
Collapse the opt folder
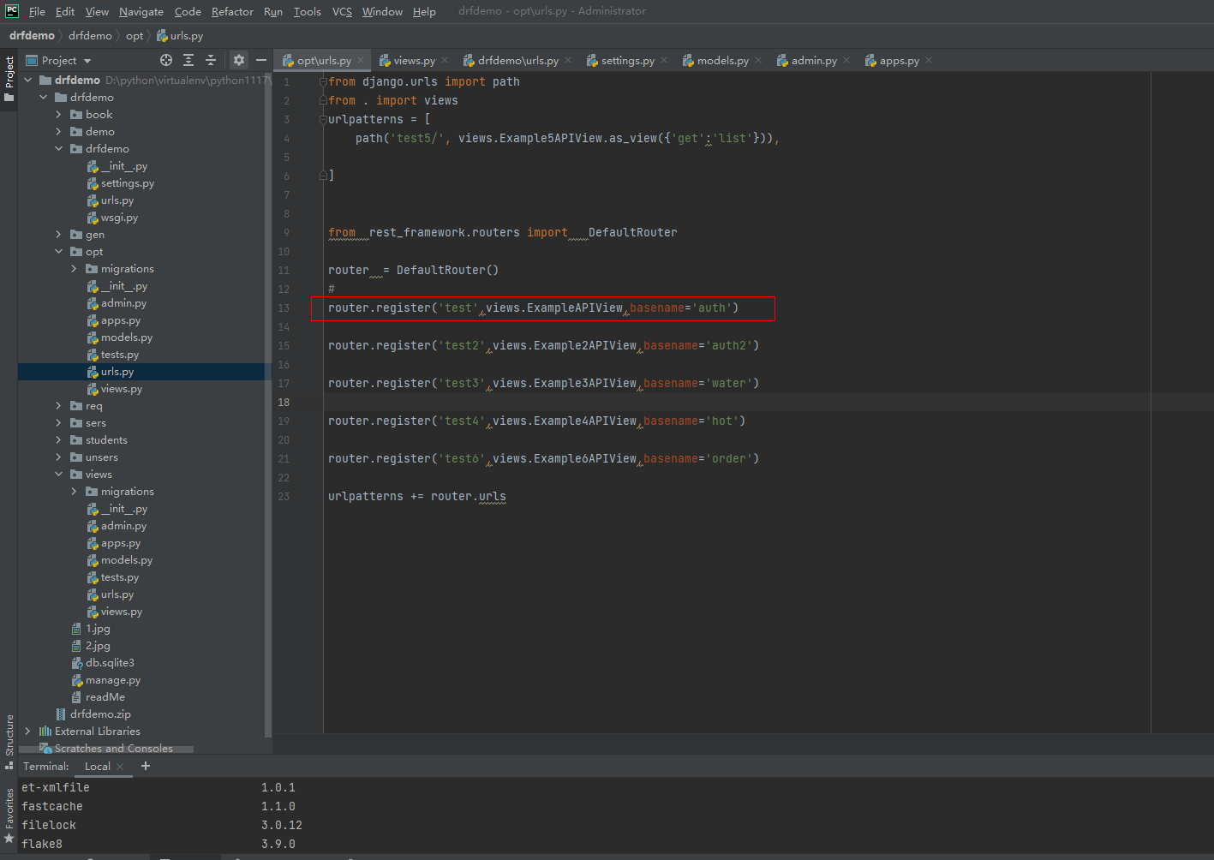[58, 252]
